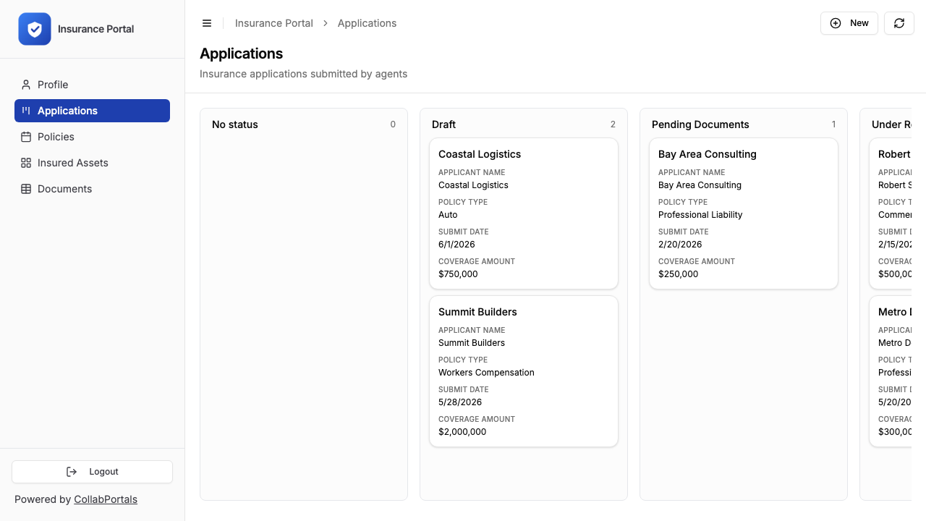Click the Applications kanban icon in sidebar
Image resolution: width=926 pixels, height=521 pixels.
click(x=26, y=111)
